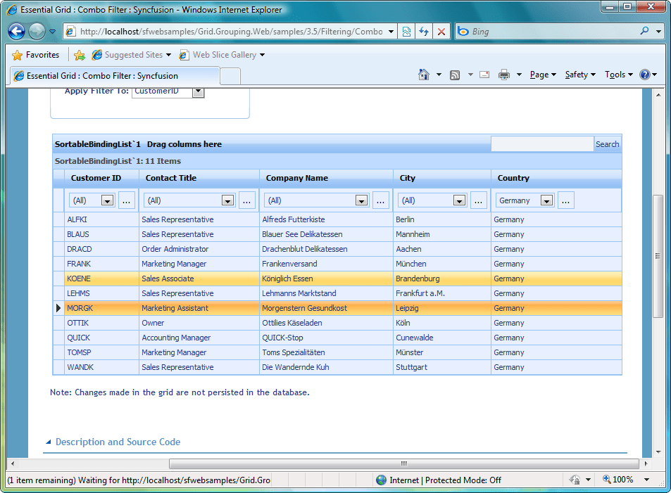Collapse the Description and Source Code section
Viewport: 671px width, 493px height.
tap(47, 442)
